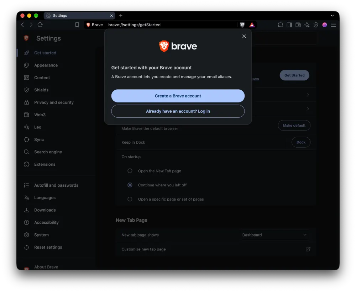Click the partially hidden 'more' link
The image size is (356, 292).
click(255, 79)
